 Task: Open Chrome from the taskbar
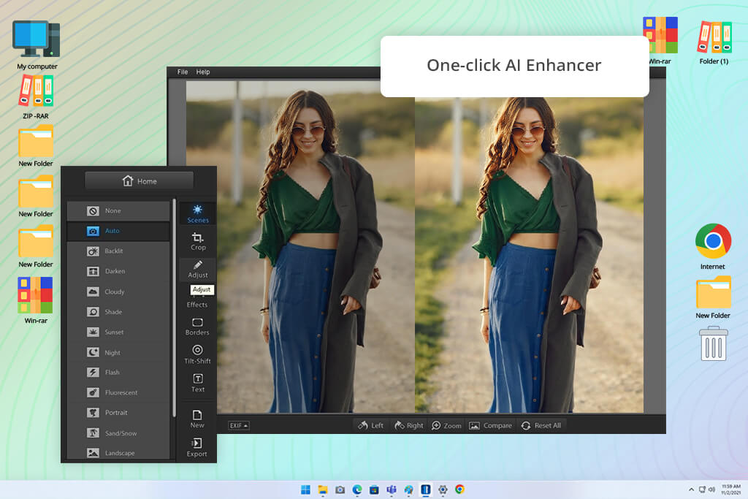(460, 490)
